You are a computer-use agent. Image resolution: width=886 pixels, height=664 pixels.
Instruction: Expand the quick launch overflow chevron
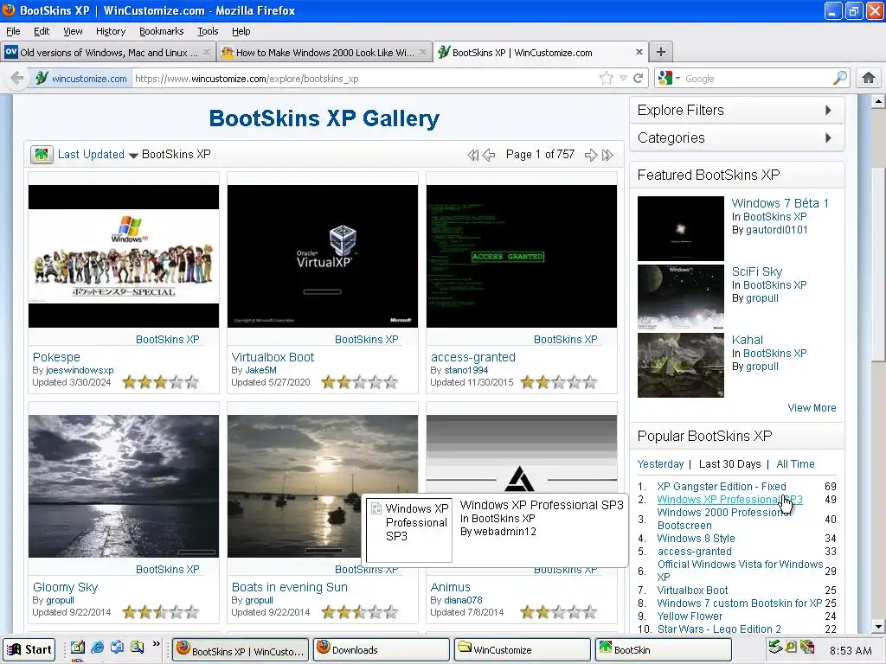click(157, 643)
